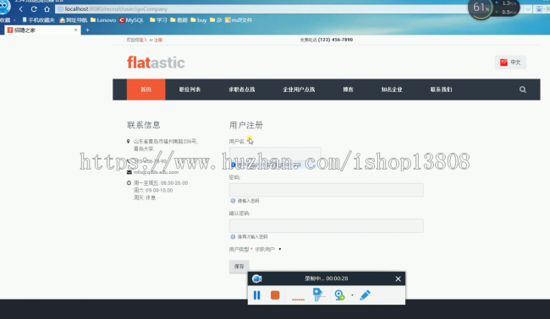The image size is (550, 319).
Task: Open webcam dropdown arrow in recorder toolbar
Action: pyautogui.click(x=352, y=295)
